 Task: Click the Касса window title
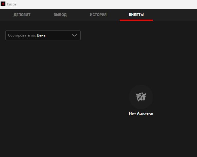click(11, 4)
